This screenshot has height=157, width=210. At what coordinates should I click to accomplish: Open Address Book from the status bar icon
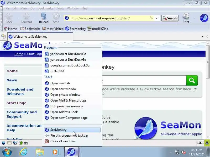click(x=21, y=143)
